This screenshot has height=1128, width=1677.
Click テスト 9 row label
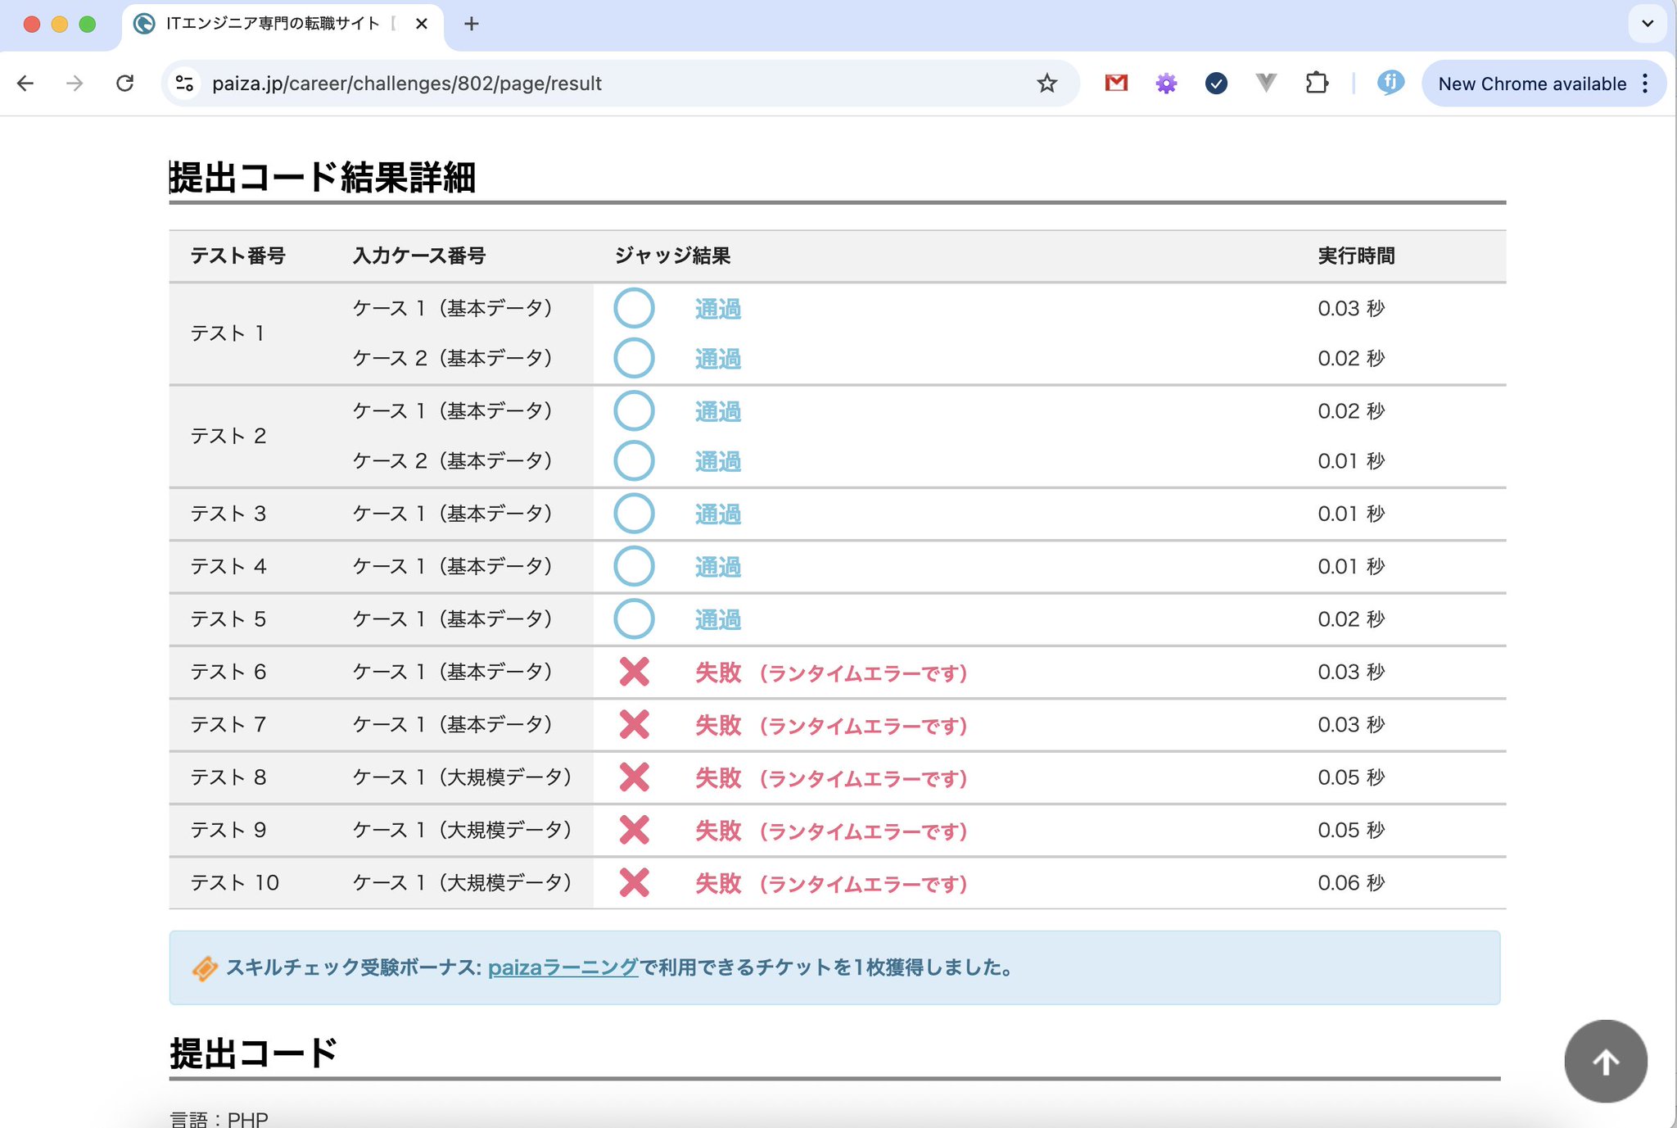pyautogui.click(x=228, y=830)
